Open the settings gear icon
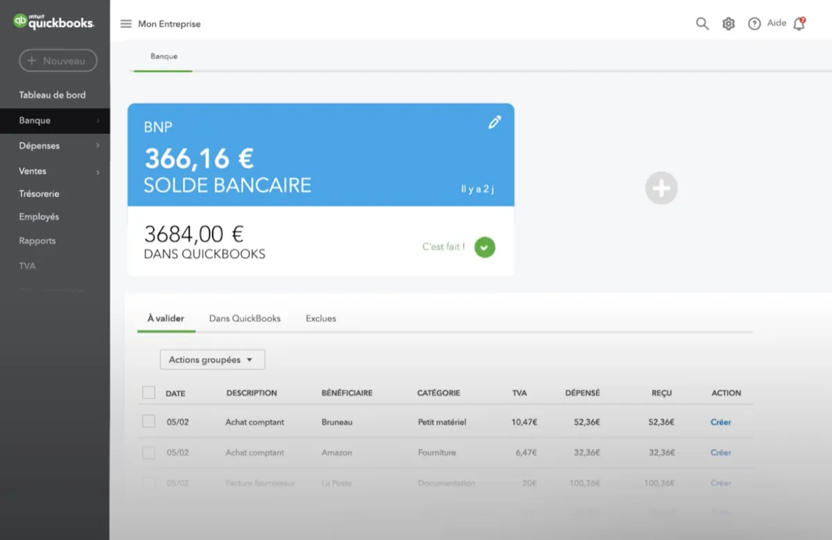Image resolution: width=832 pixels, height=540 pixels. pos(728,24)
